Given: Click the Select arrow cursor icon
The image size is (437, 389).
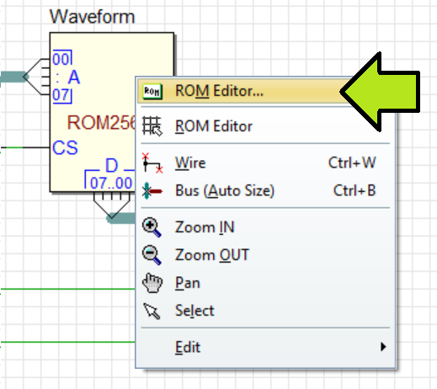Looking at the screenshot, I should (152, 311).
